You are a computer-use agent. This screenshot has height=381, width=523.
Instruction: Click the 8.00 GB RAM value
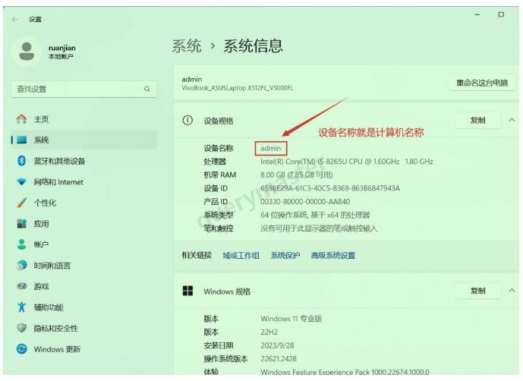297,175
